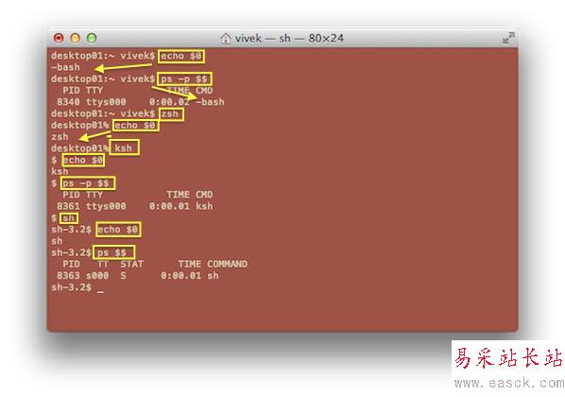This screenshot has height=397, width=565.
Task: Click 'ttys000' in the 8340 row
Action: (106, 102)
